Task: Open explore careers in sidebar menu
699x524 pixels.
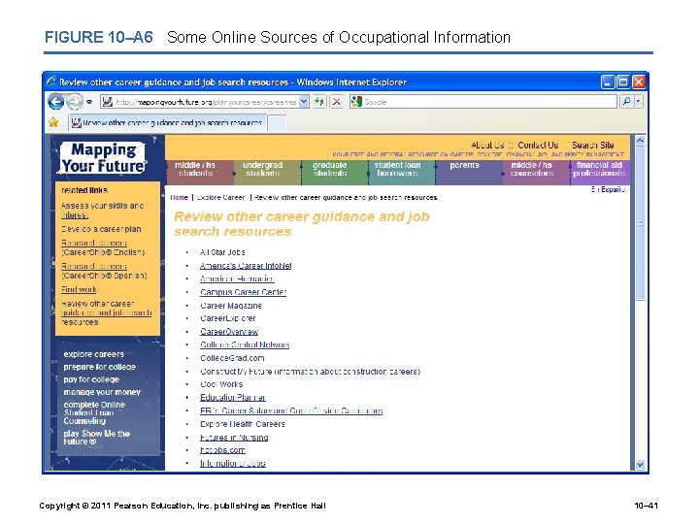Action: (93, 354)
